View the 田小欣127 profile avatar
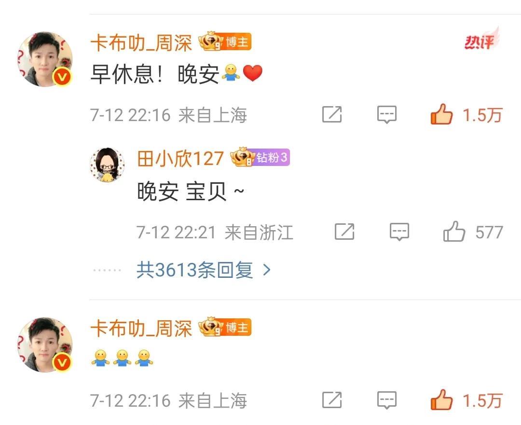The width and height of the screenshot is (521, 425). (x=107, y=165)
